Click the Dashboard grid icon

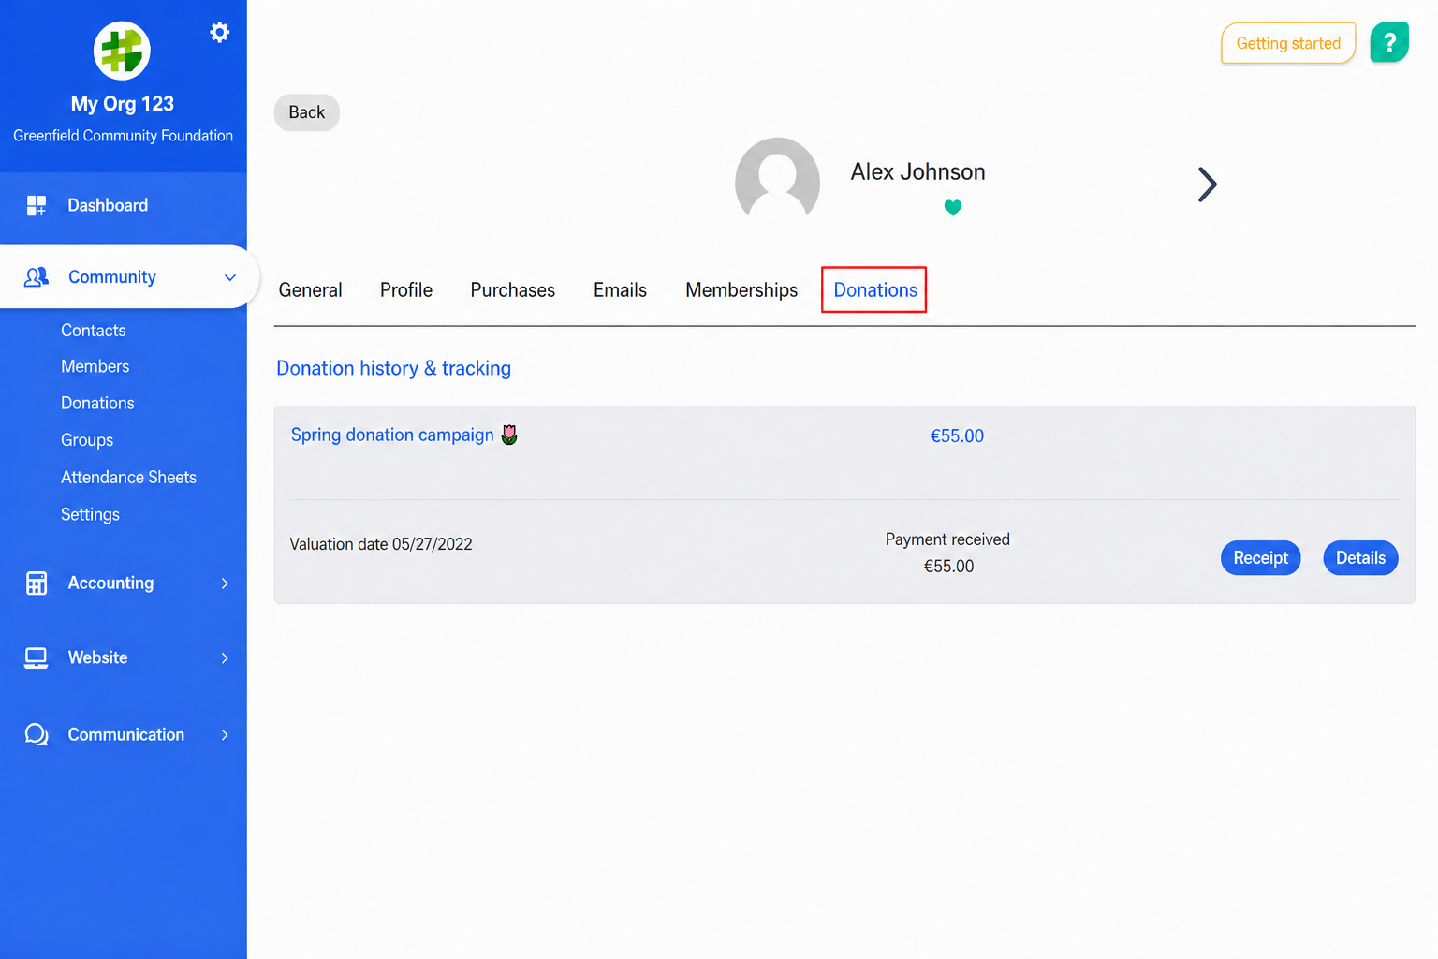[37, 205]
